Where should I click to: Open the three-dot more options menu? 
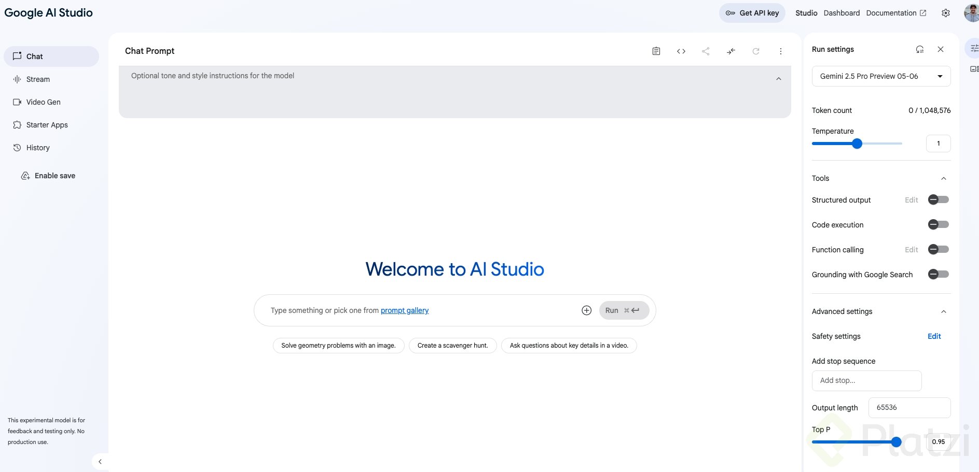click(781, 51)
